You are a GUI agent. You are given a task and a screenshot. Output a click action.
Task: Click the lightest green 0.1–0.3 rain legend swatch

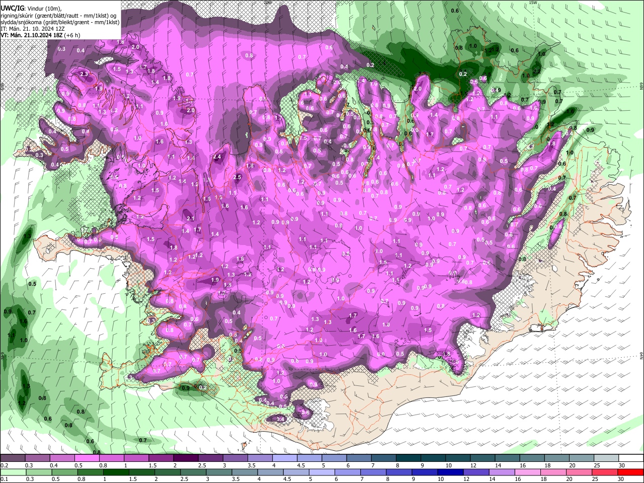(13, 472)
